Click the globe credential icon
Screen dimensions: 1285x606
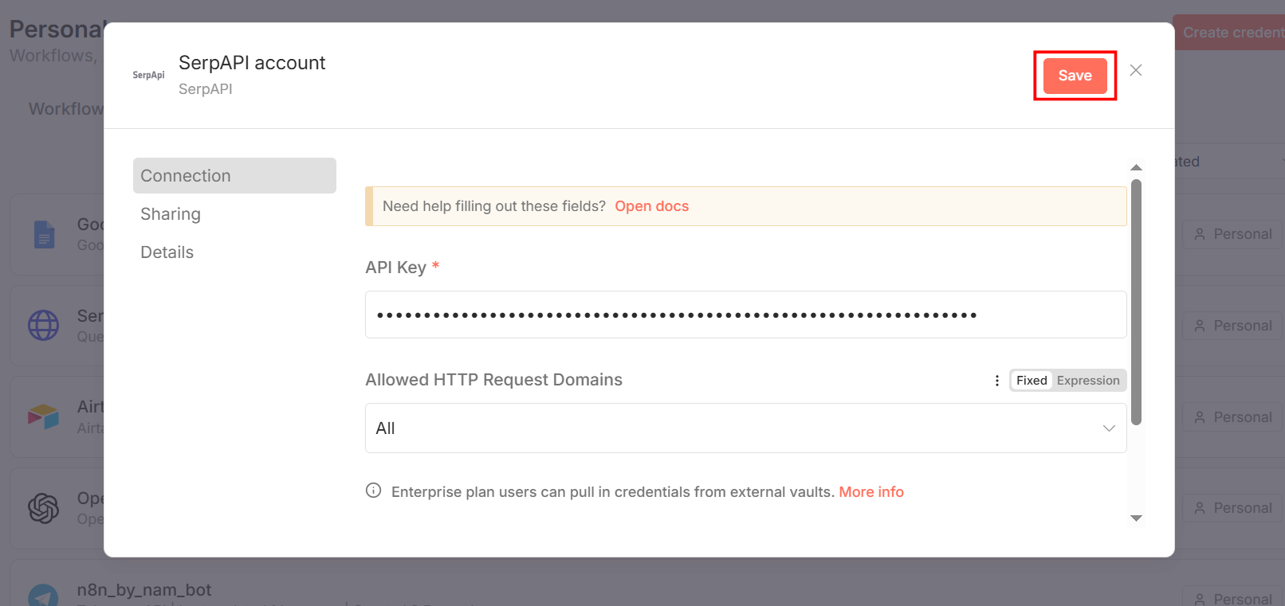[44, 326]
